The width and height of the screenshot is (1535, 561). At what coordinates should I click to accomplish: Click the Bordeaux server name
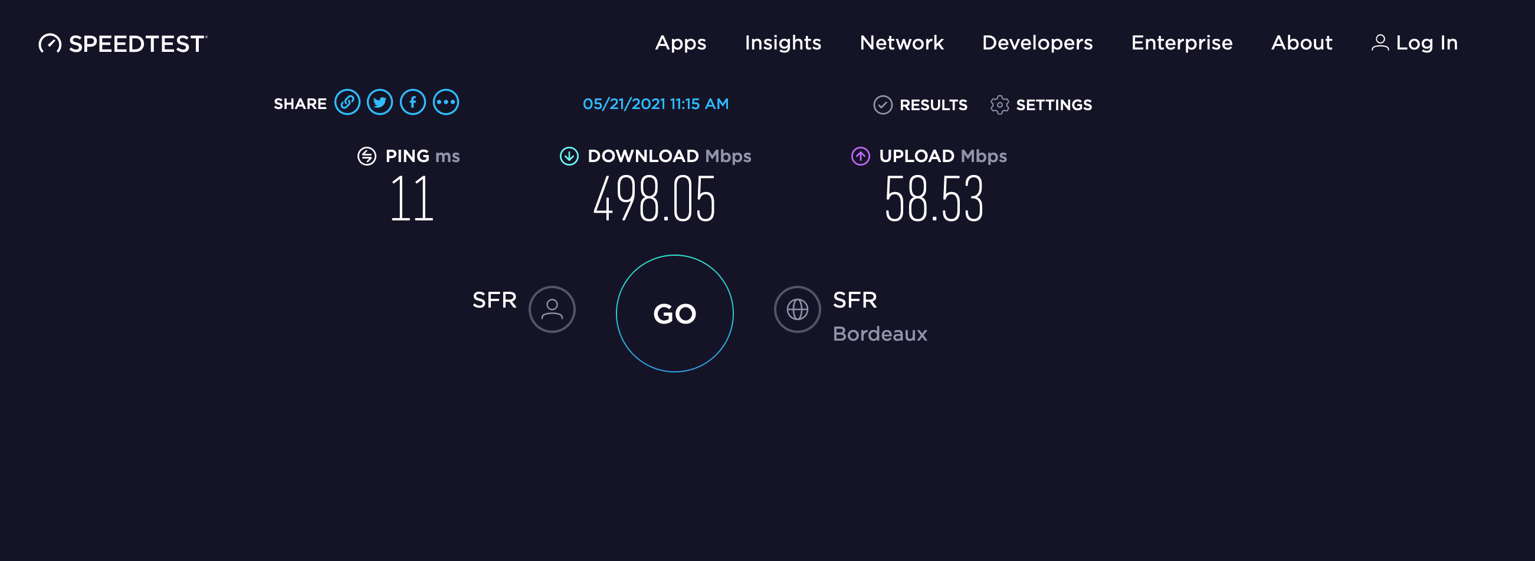[880, 334]
